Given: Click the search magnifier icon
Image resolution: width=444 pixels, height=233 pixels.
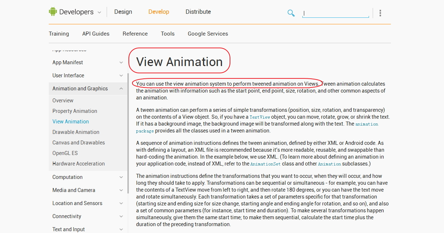Looking at the screenshot, I should [x=291, y=13].
